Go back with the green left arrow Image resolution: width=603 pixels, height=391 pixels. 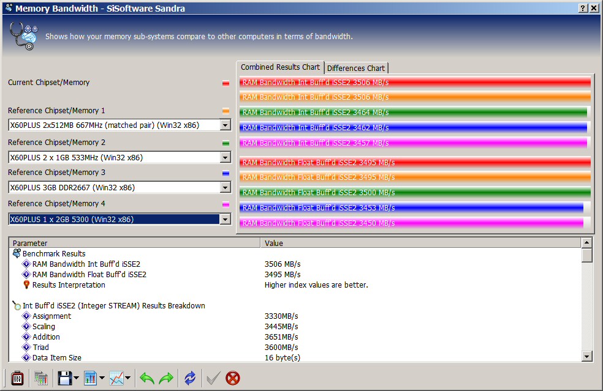point(147,378)
